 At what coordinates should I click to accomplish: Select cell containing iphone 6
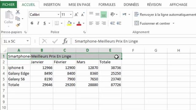(x=19, y=68)
